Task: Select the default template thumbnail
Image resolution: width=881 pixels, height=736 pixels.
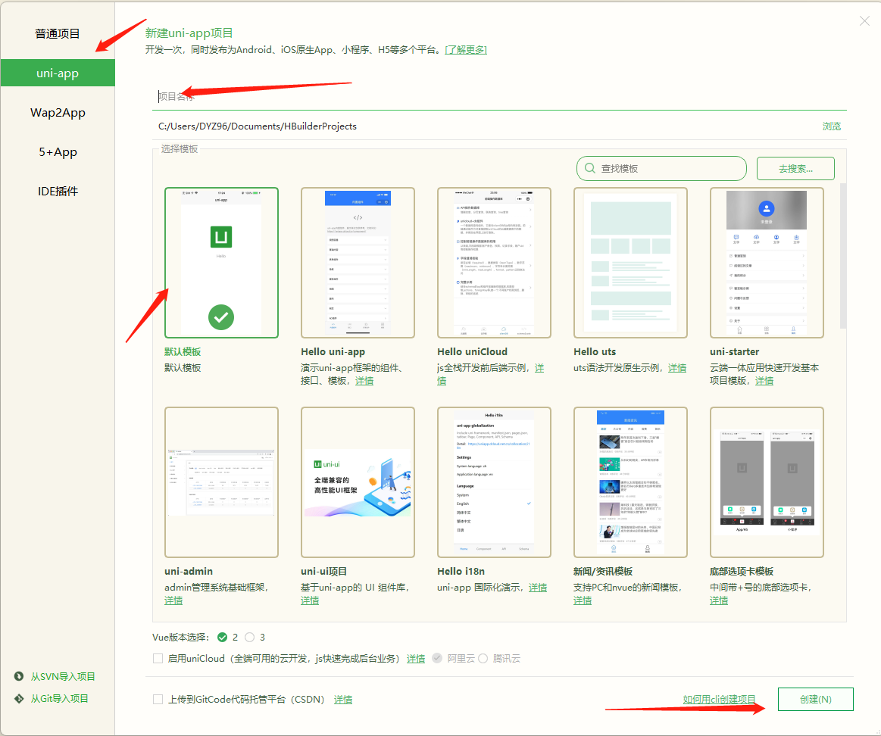Action: click(x=221, y=263)
